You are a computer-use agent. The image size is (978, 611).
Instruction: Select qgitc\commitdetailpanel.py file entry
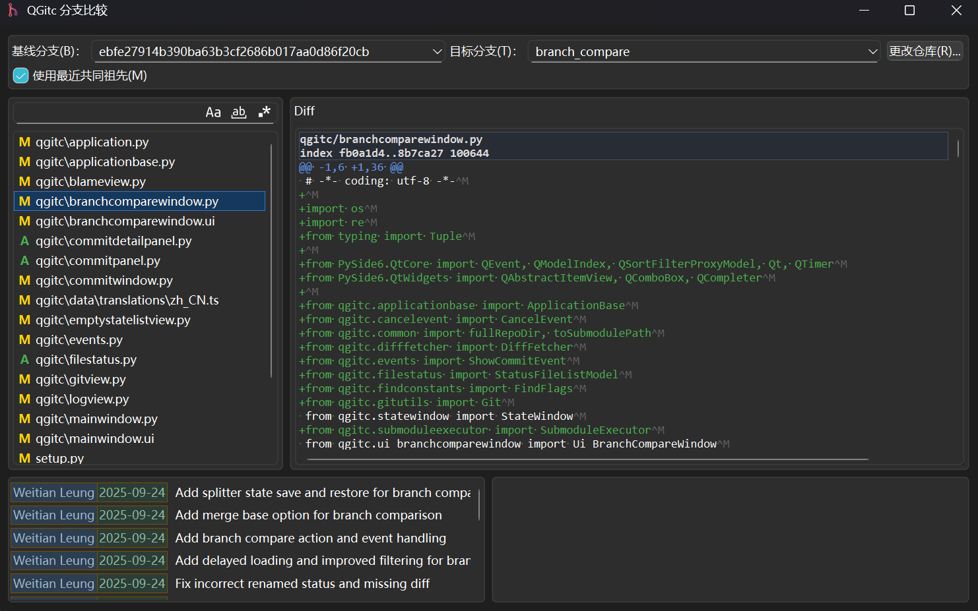pos(114,241)
